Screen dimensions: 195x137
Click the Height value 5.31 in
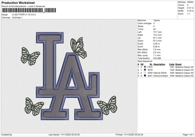190,8
